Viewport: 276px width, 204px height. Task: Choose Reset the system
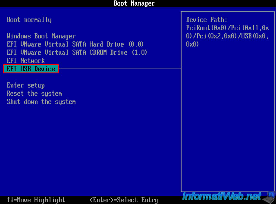pyautogui.click(x=34, y=94)
